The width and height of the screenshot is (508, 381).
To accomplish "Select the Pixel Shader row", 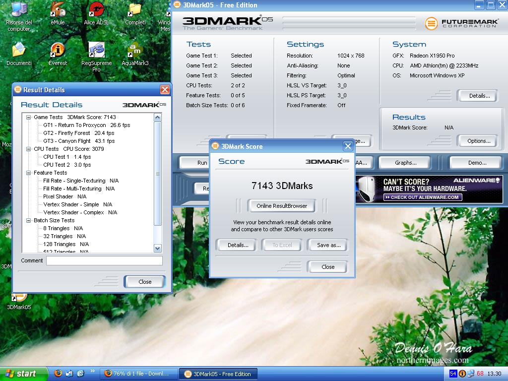I will pyautogui.click(x=65, y=196).
